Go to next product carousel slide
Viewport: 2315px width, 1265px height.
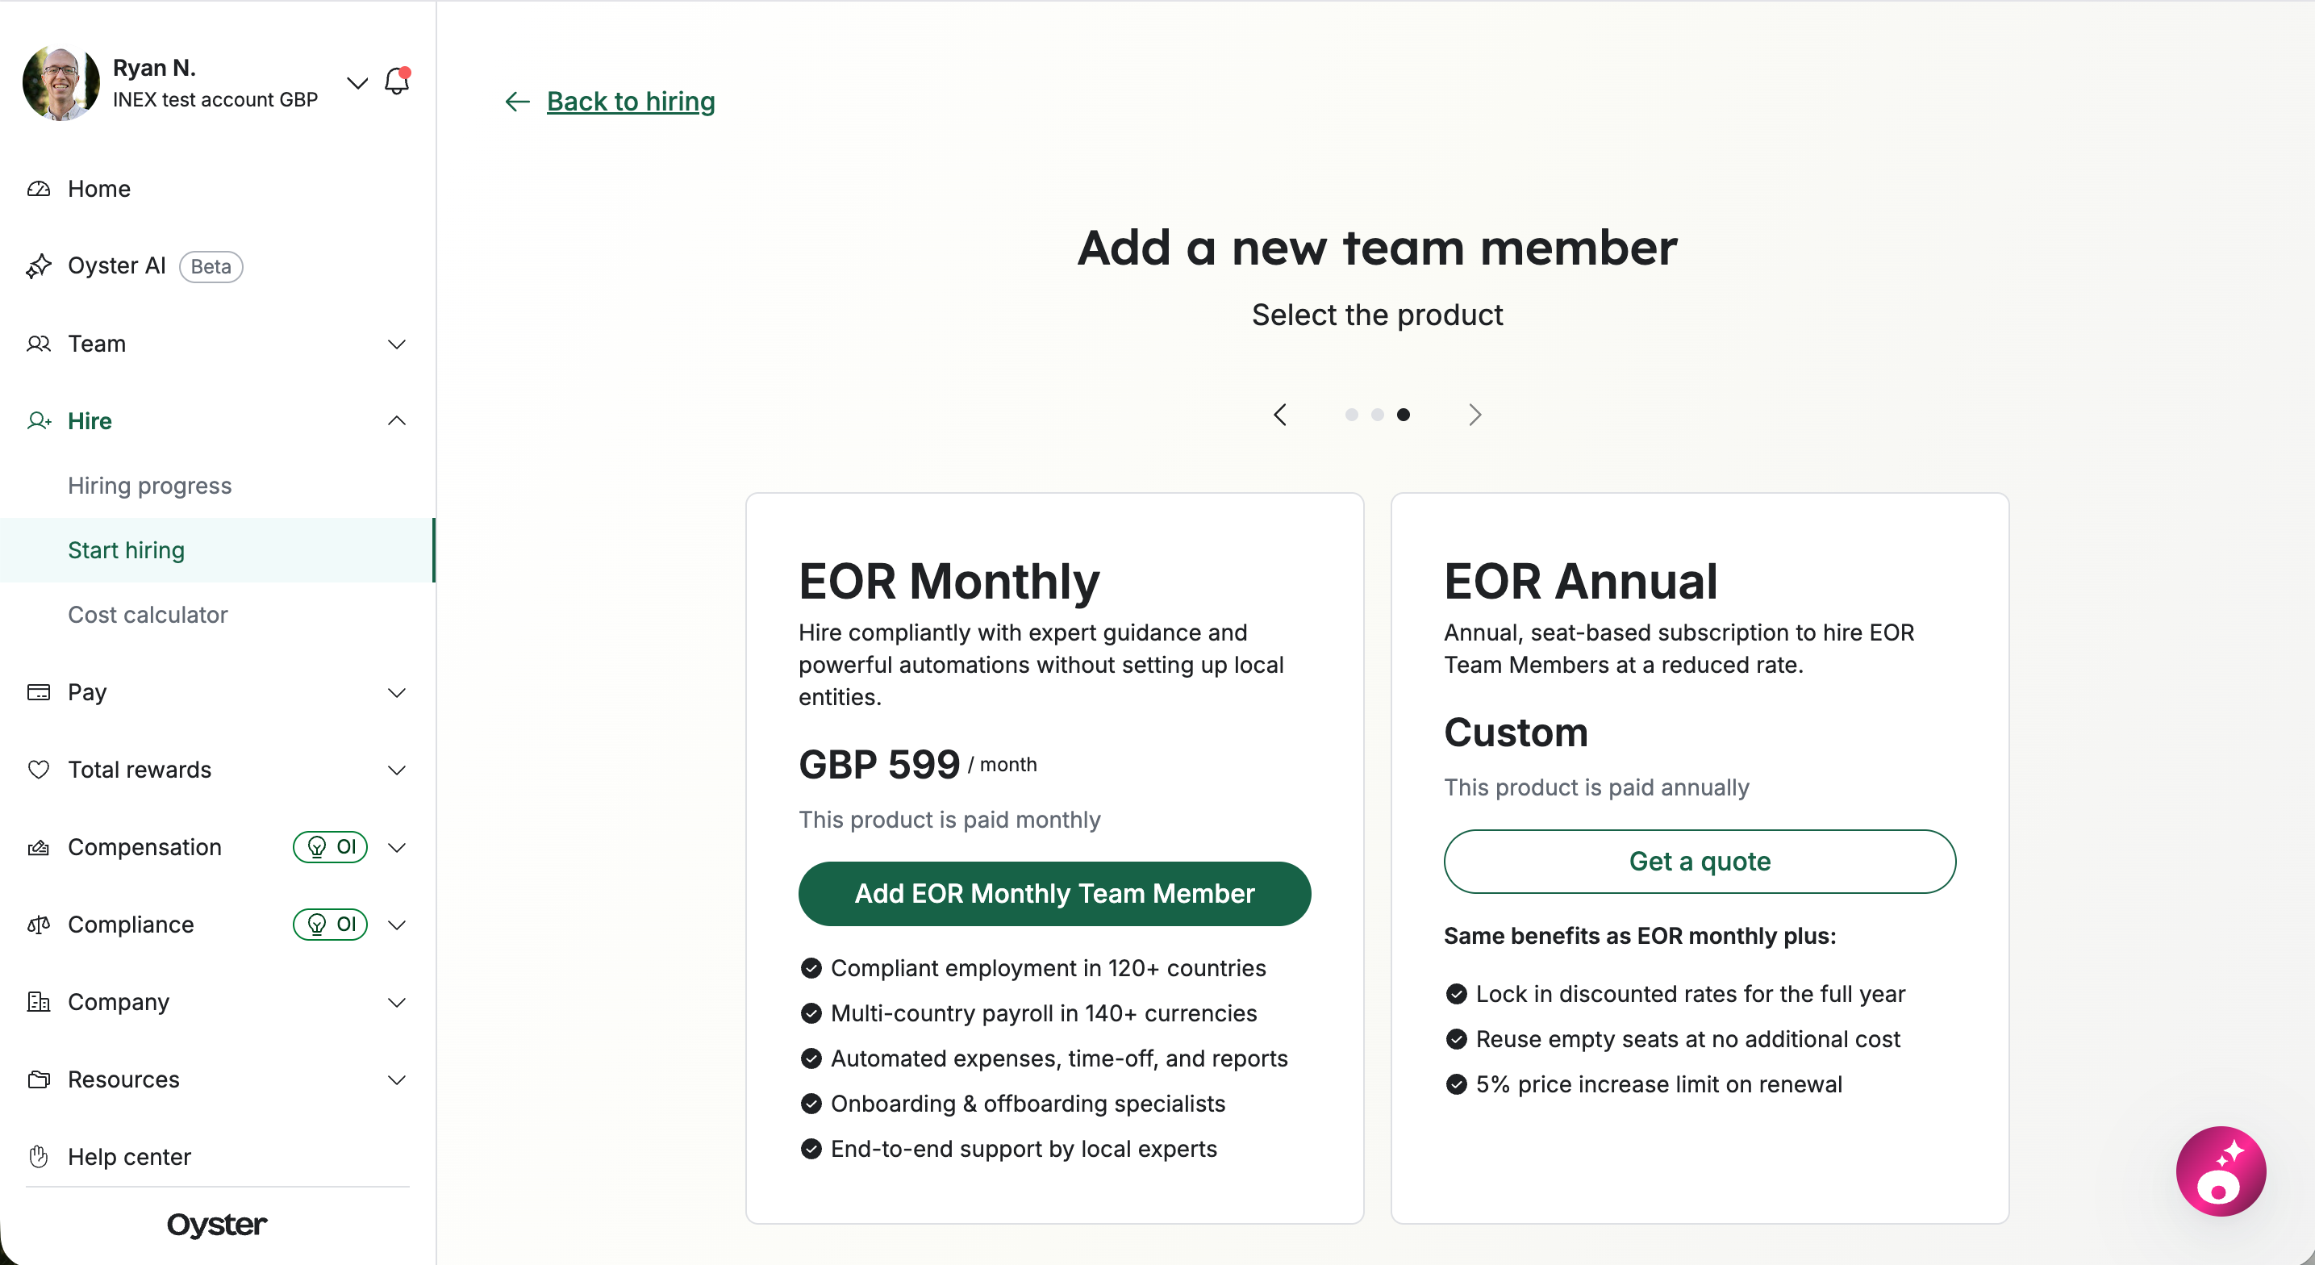pyautogui.click(x=1475, y=415)
